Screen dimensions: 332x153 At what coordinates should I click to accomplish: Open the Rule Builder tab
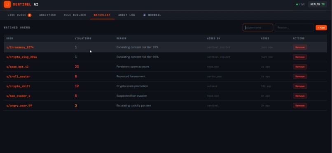coord(75,15)
